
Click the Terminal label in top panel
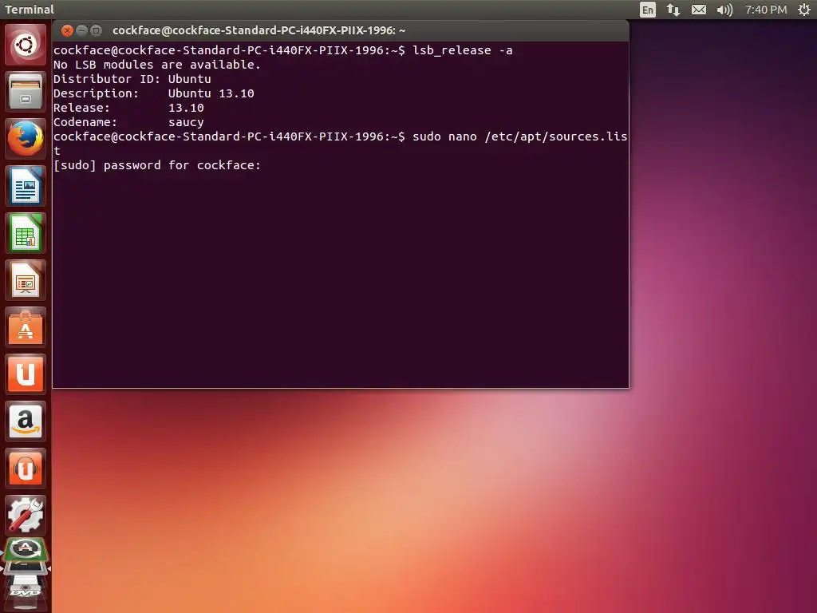30,10
